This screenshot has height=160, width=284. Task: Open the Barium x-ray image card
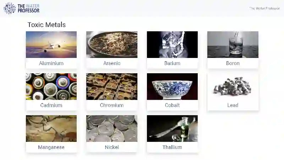click(172, 45)
